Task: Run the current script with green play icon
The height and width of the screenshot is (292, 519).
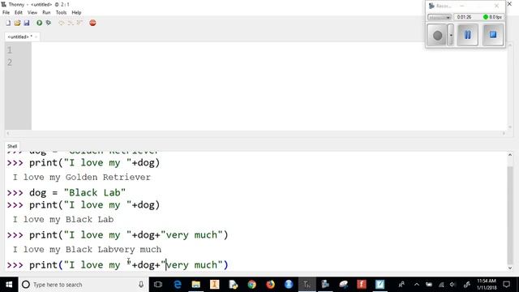Action: (x=40, y=23)
